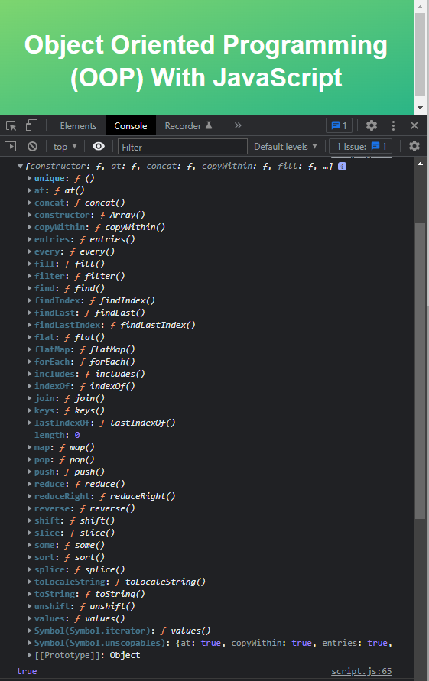Click the console scrollbar up arrow

[420, 164]
